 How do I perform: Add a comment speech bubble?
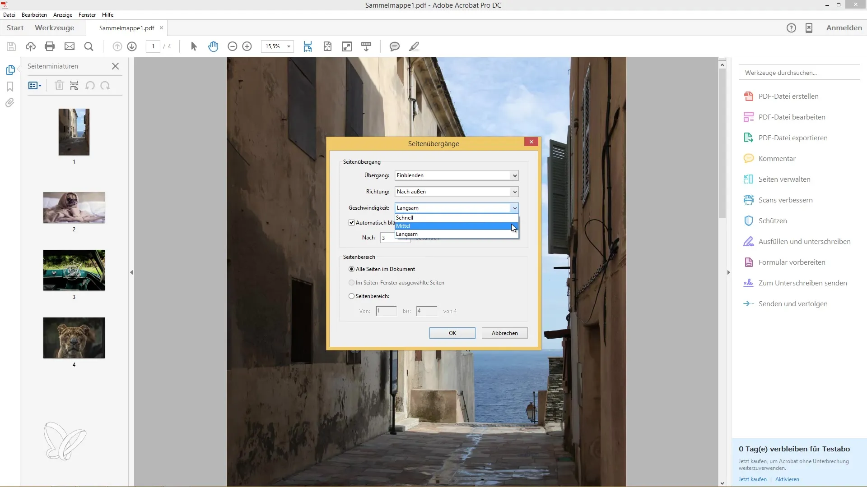pyautogui.click(x=395, y=46)
